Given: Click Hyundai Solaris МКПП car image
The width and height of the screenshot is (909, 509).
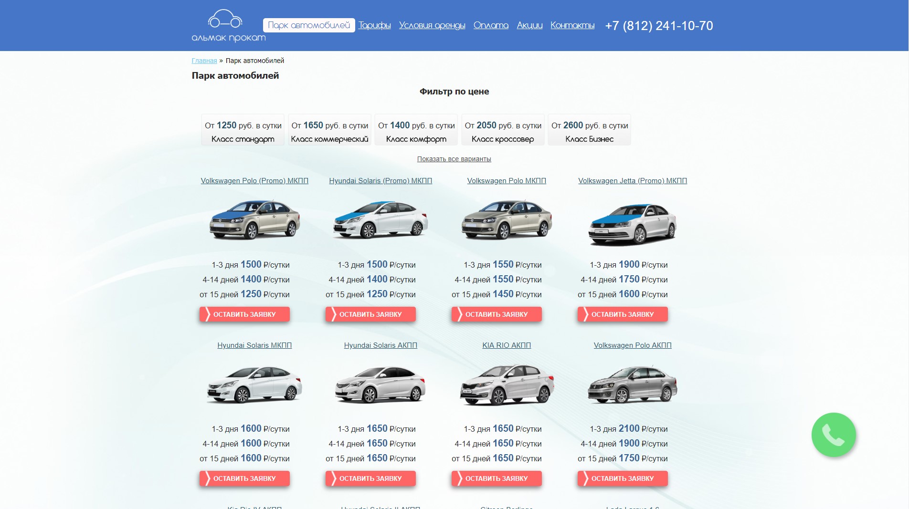Looking at the screenshot, I should point(254,384).
